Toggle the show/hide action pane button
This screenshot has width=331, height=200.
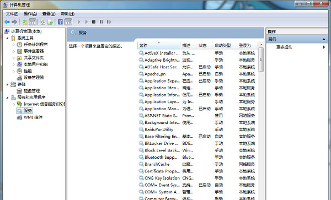(68, 22)
